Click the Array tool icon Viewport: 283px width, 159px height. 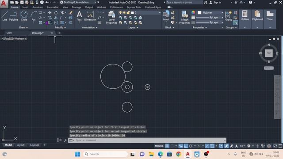[62, 23]
